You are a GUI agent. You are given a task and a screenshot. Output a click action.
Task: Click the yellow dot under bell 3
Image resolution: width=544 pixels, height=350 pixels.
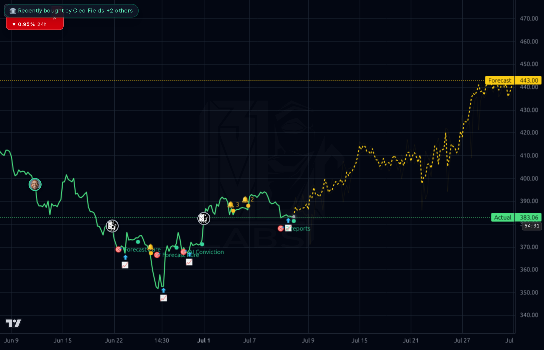coord(233,211)
